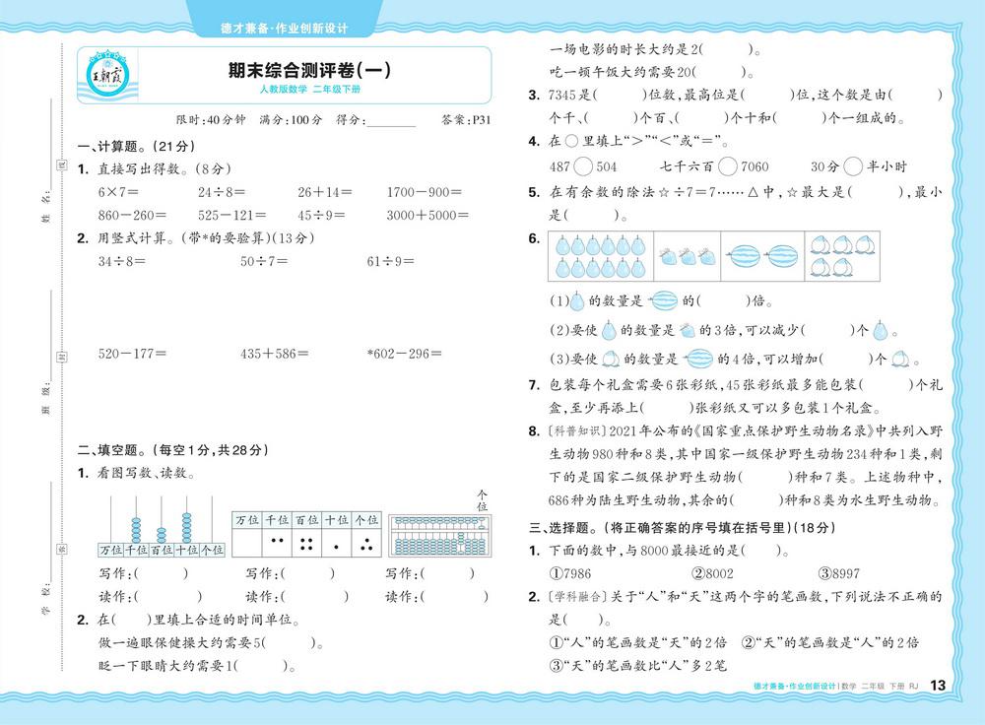Viewport: 985px width, 725px height.
Task: Click the problem 45÷9=
Action: point(321,215)
